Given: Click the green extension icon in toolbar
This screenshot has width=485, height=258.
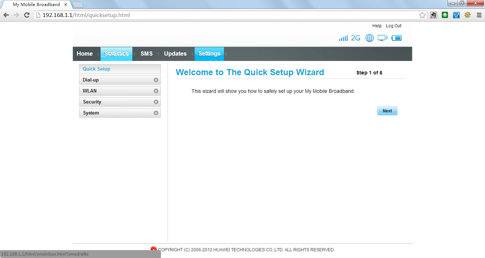Looking at the screenshot, I should [x=445, y=15].
